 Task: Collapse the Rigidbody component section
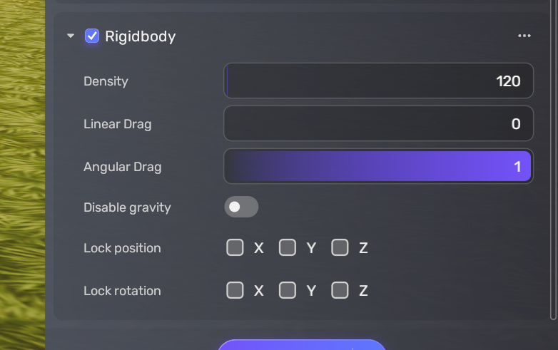(x=70, y=36)
